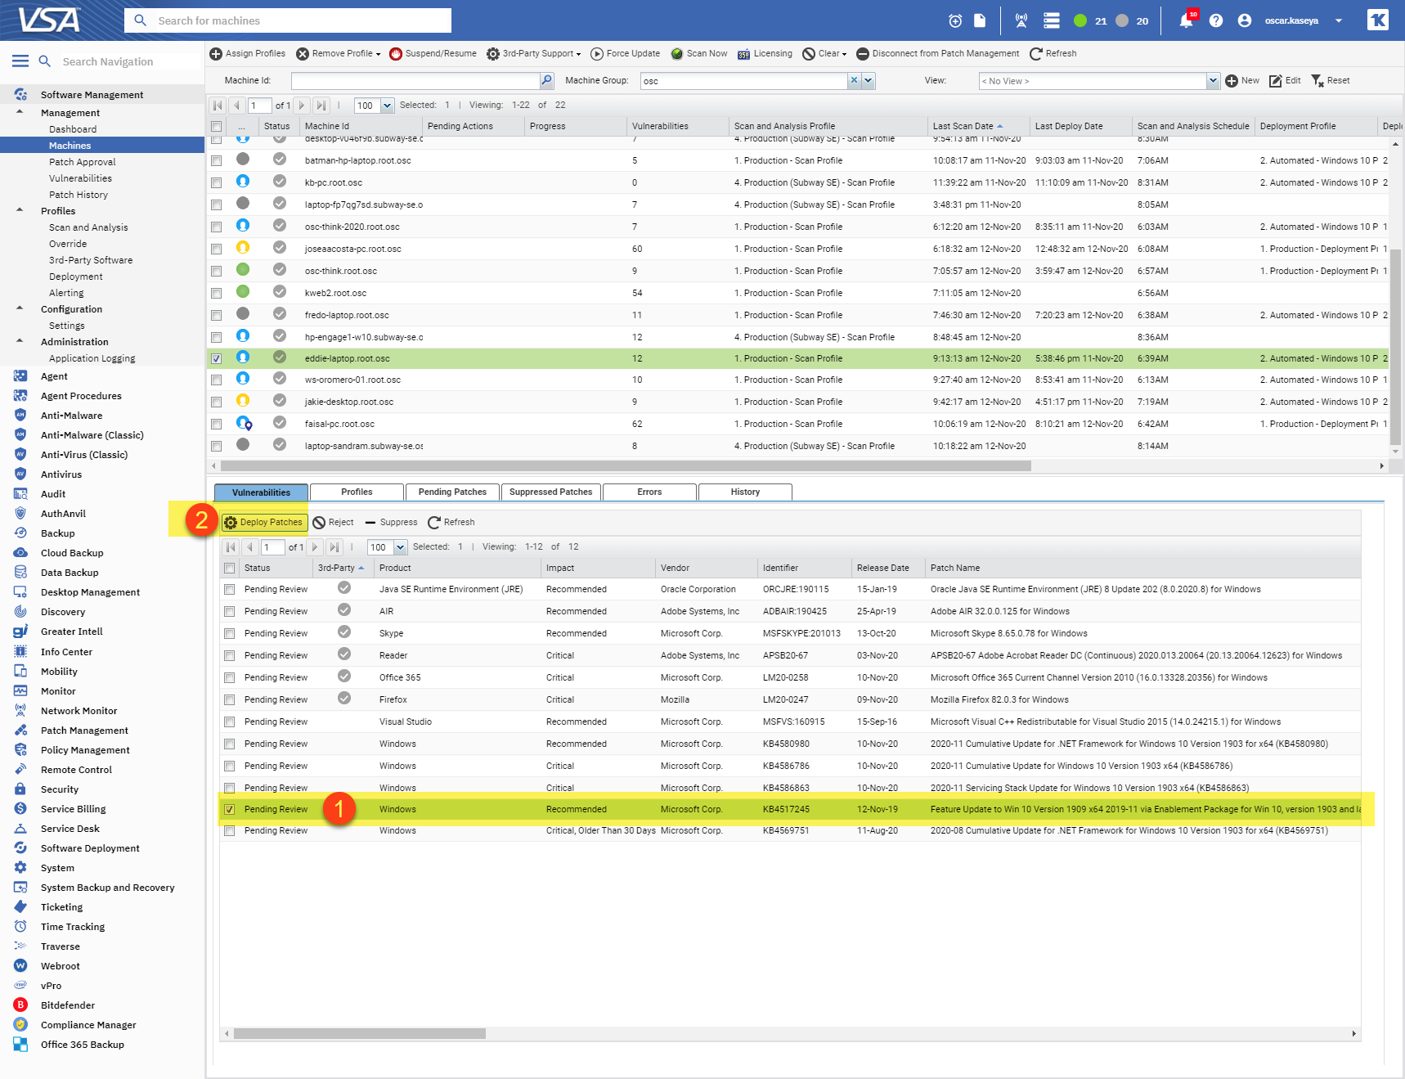Open the user account avatar icon

click(1245, 20)
